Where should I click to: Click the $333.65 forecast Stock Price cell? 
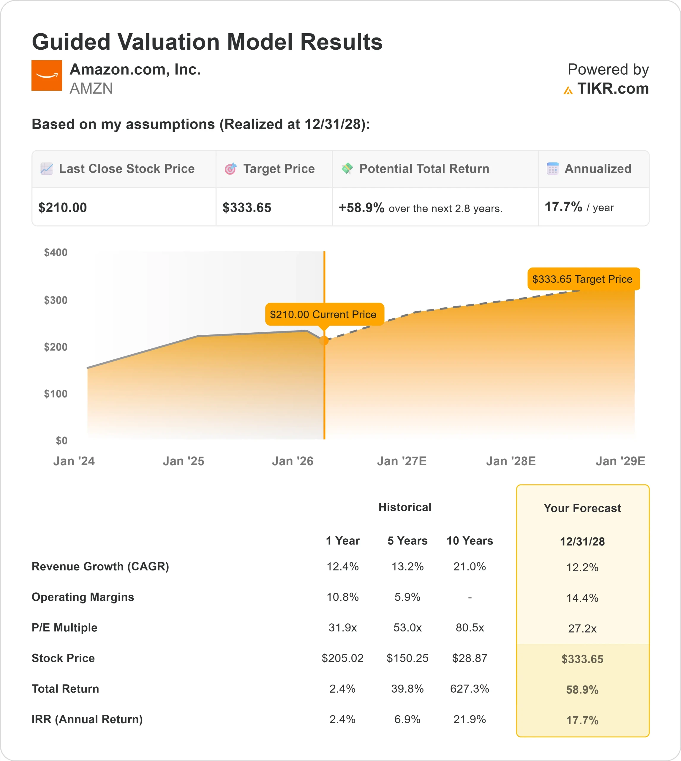(582, 659)
